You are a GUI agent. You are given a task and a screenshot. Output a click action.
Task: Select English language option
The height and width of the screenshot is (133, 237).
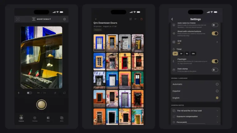[196, 98]
